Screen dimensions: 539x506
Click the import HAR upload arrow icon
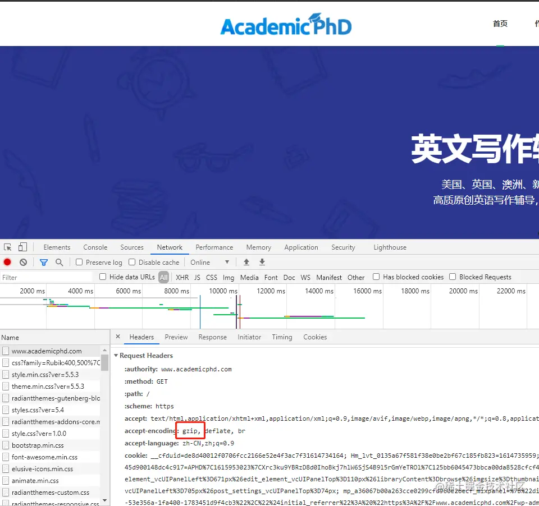pyautogui.click(x=246, y=262)
